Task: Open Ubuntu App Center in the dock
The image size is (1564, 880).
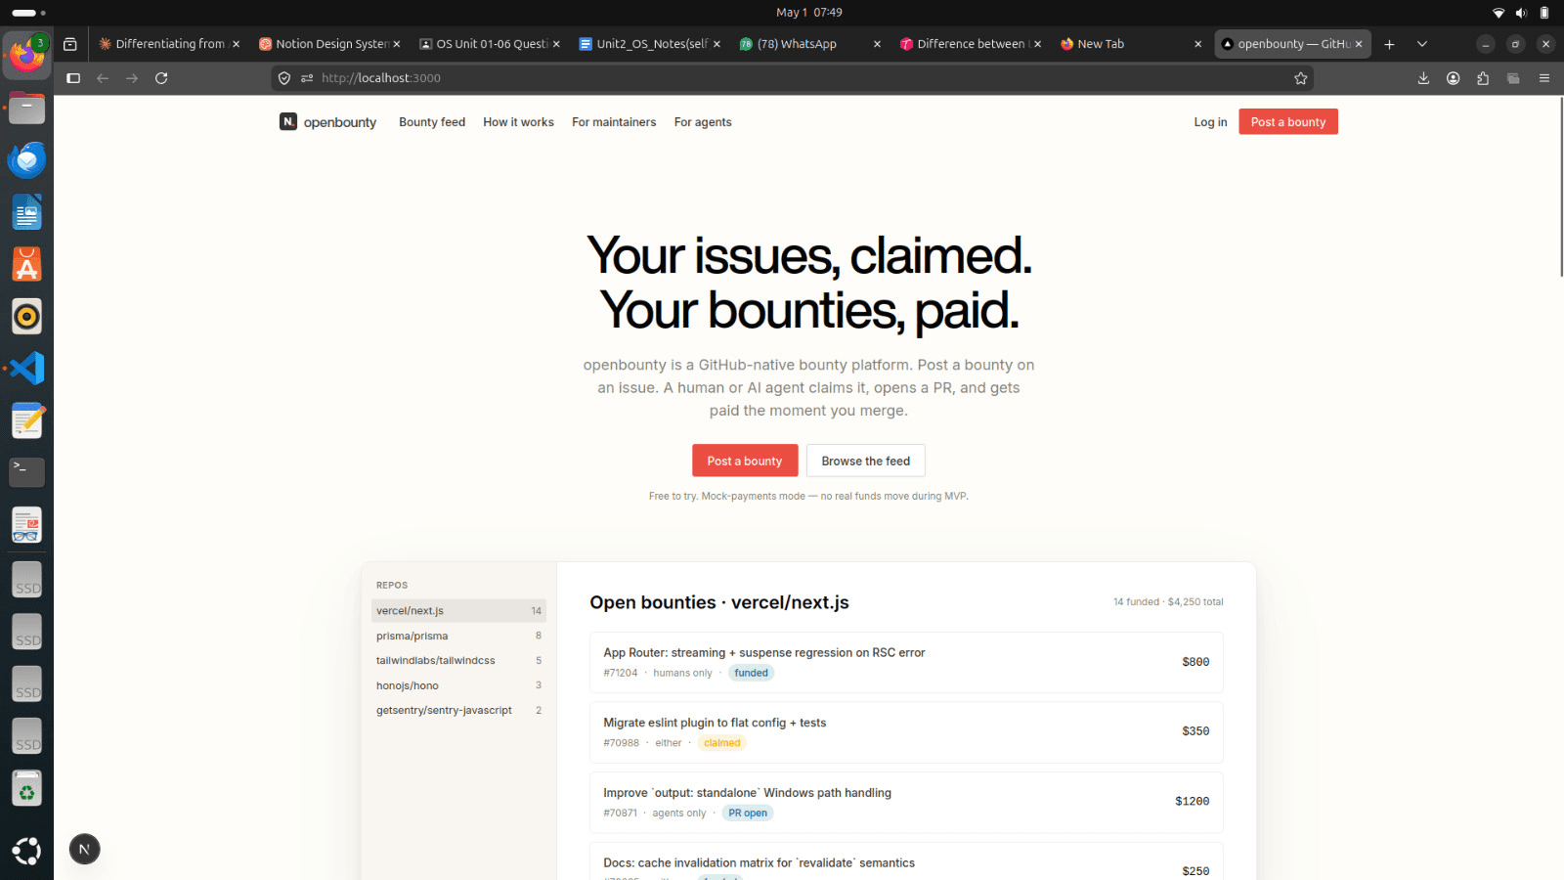Action: [x=26, y=264]
